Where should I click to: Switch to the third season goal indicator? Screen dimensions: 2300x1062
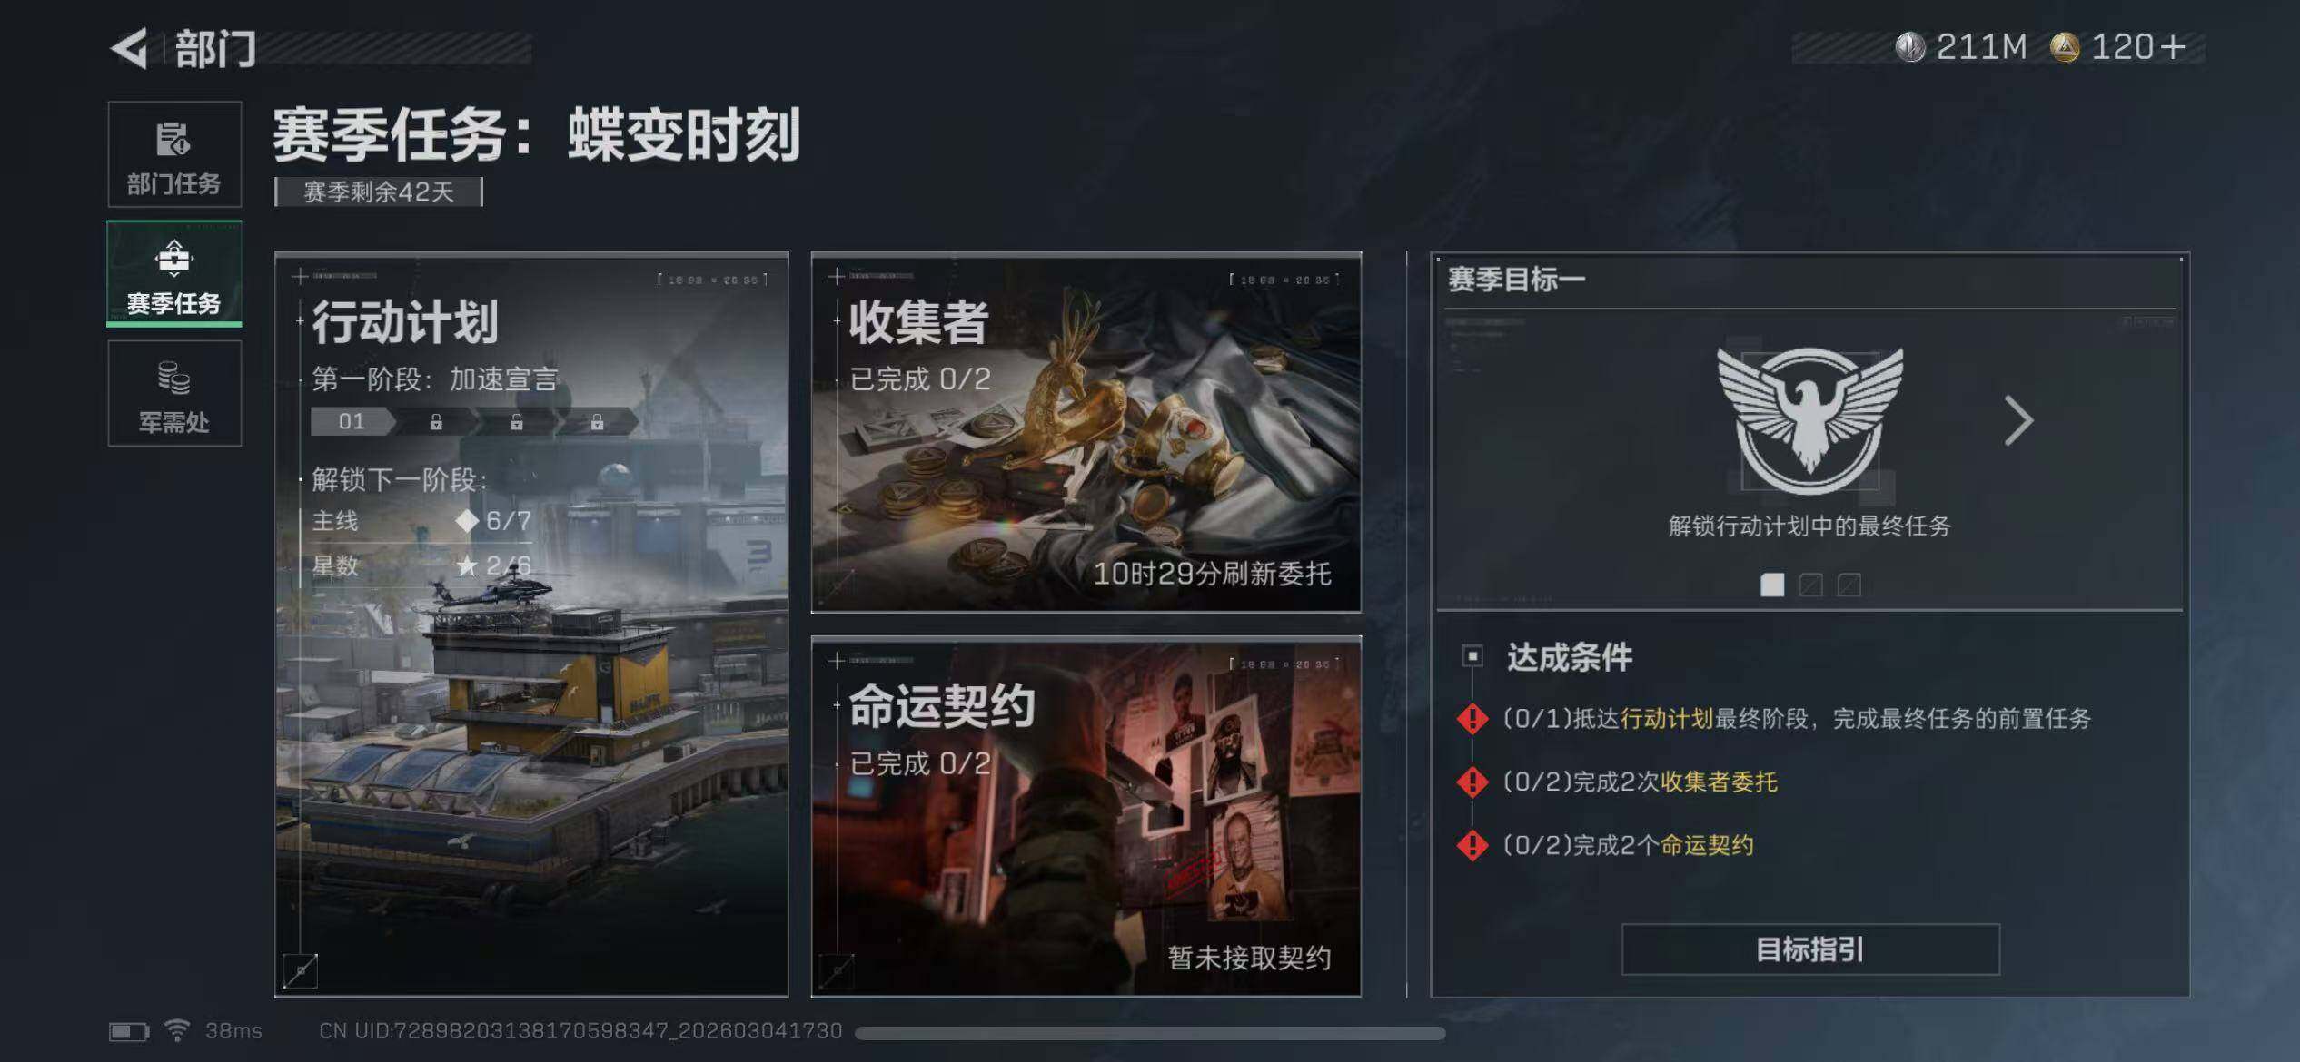pyautogui.click(x=1849, y=585)
